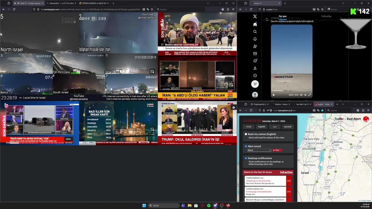372x209 pixels.
Task: Switch to the Flightradar24 tab
Action: [260, 104]
